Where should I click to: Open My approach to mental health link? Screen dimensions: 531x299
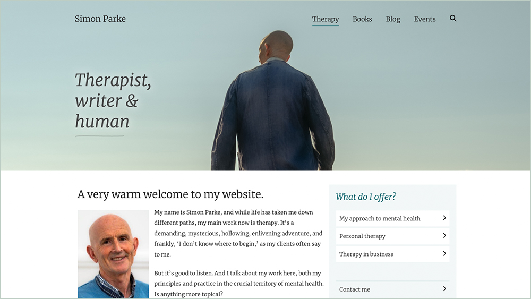(x=392, y=218)
